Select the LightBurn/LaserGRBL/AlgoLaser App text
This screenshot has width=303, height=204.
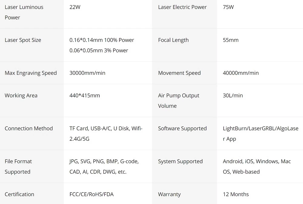261,133
